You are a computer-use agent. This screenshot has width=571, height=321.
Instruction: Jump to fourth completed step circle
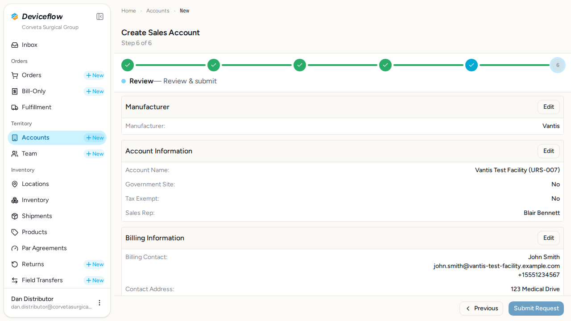385,65
